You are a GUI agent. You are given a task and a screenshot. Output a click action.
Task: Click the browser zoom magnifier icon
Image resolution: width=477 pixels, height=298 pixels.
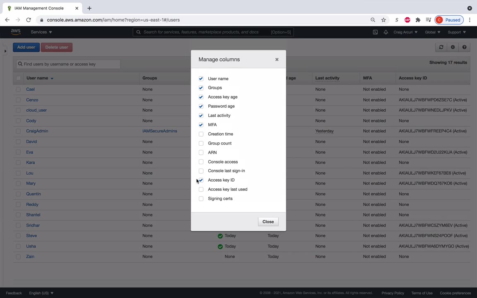tap(373, 20)
